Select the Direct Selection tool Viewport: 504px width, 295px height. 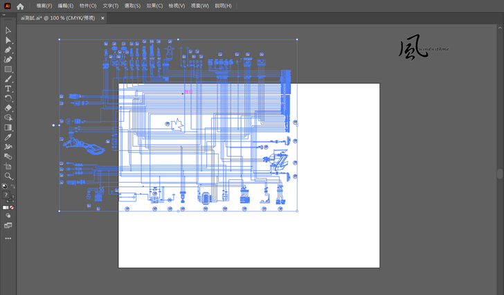(8, 40)
